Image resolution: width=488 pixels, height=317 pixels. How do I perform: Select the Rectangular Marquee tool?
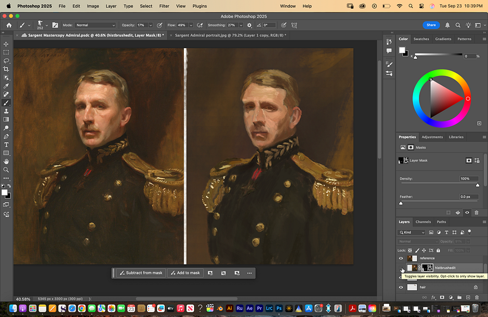click(6, 52)
